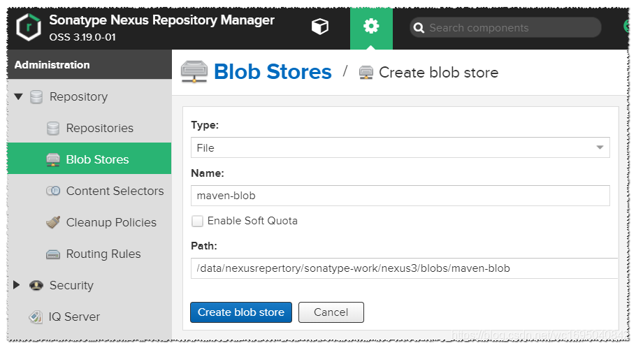Click the Cleanup Policies broom icon
Image resolution: width=636 pixels, height=348 pixels.
(53, 222)
